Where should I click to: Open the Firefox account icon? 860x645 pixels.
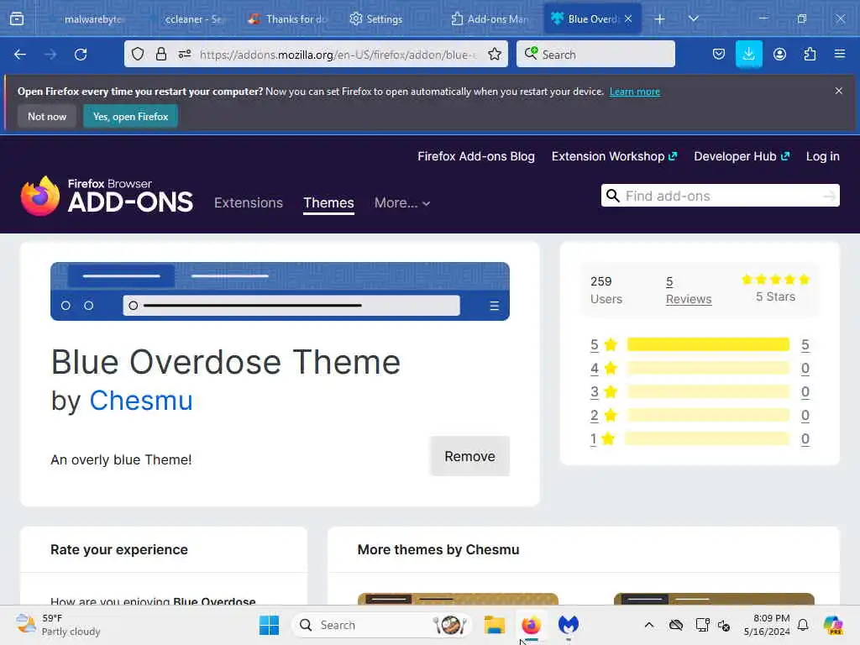click(x=779, y=54)
